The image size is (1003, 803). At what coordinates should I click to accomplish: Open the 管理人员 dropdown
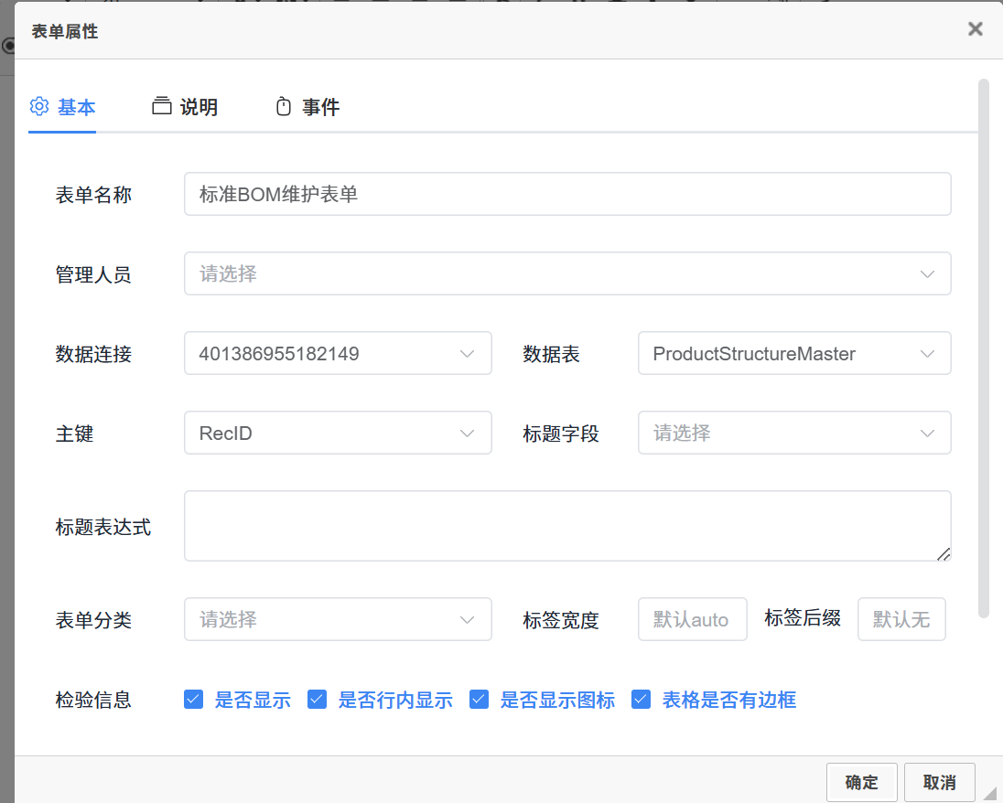(x=567, y=273)
